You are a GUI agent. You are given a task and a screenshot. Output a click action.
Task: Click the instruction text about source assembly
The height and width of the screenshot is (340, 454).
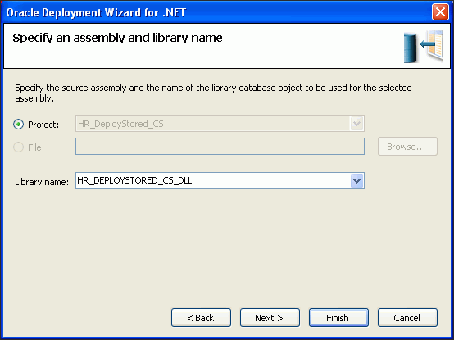click(x=213, y=93)
